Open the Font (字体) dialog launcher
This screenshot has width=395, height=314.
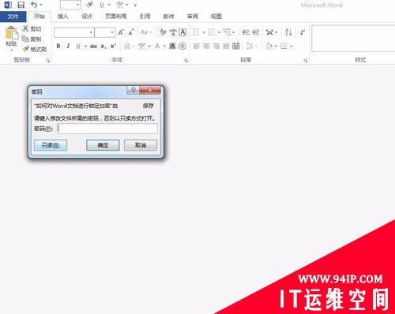point(186,61)
